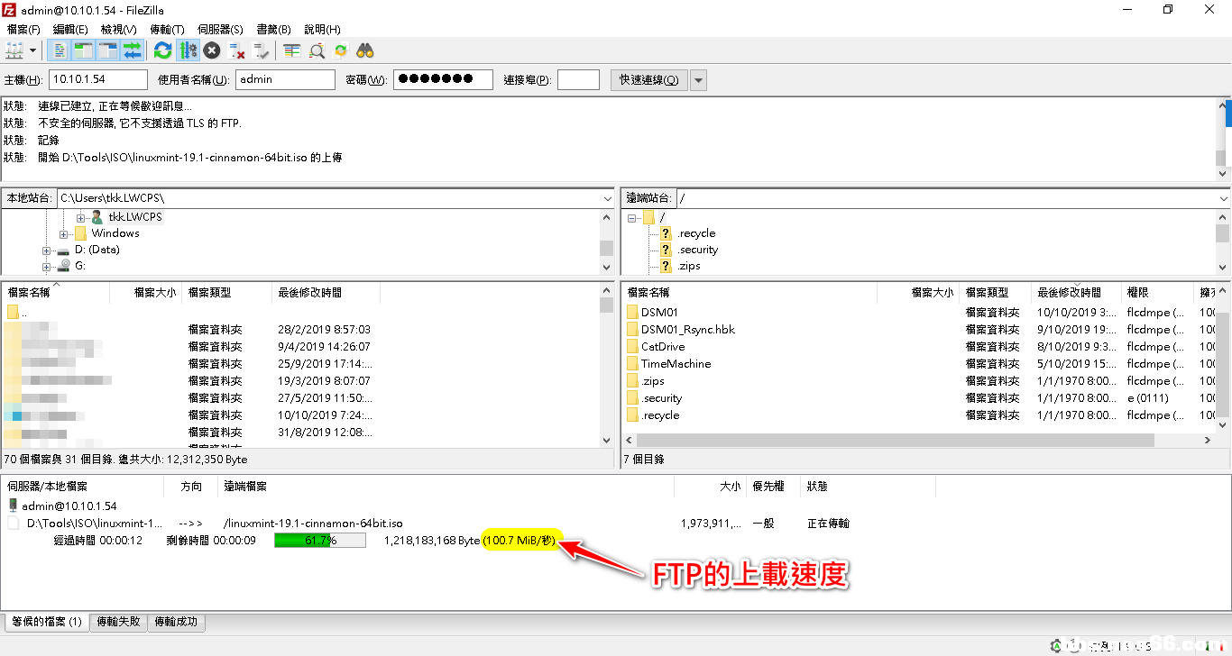
Task: Open the directory listing filters dialog
Action: pos(291,50)
